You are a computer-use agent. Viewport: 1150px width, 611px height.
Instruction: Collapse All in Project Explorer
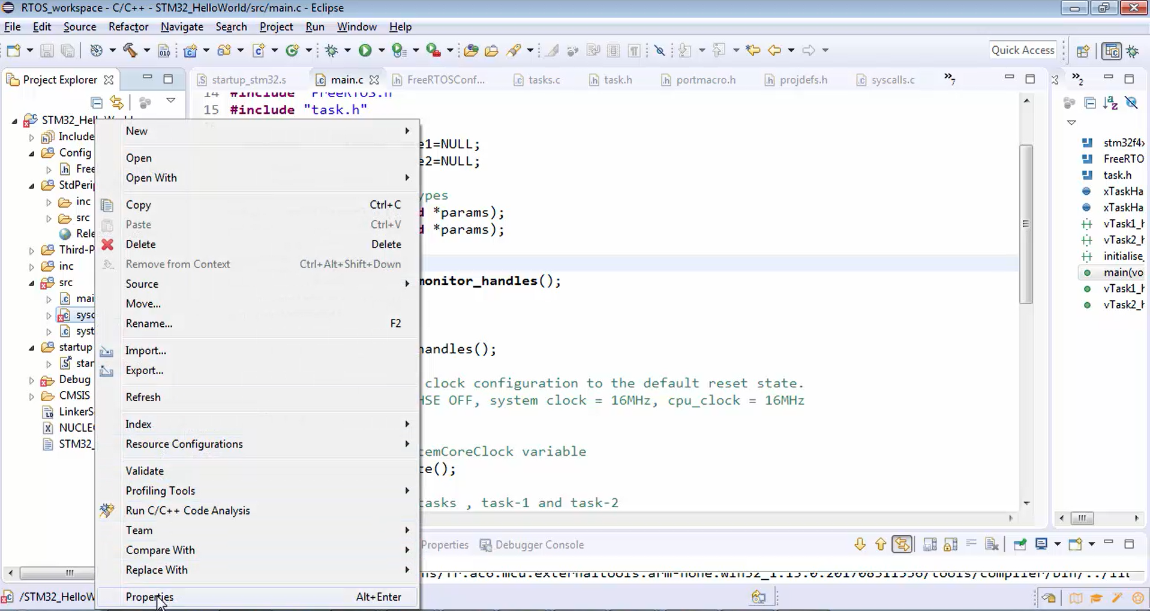(96, 103)
